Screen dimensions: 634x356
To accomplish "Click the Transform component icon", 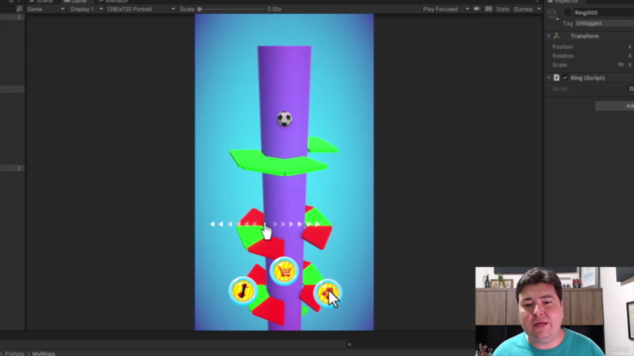I will [x=557, y=36].
